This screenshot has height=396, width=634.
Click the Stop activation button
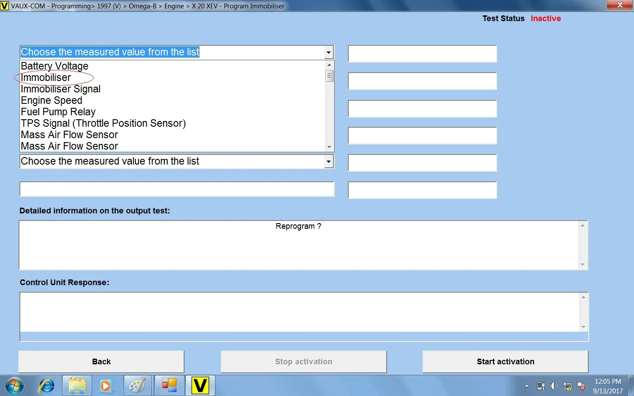pyautogui.click(x=304, y=362)
